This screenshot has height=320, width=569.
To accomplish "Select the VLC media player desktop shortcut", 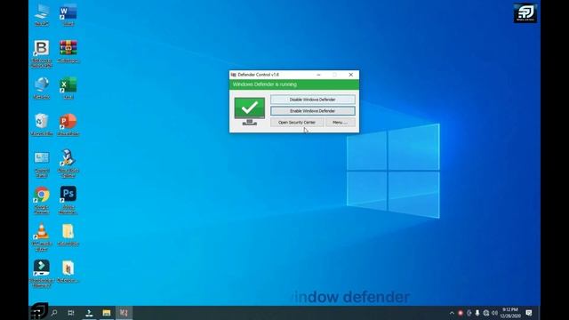I will pos(42,237).
